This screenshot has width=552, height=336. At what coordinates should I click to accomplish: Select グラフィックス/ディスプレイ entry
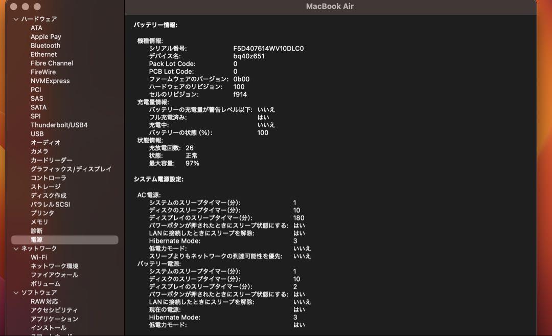click(71, 169)
